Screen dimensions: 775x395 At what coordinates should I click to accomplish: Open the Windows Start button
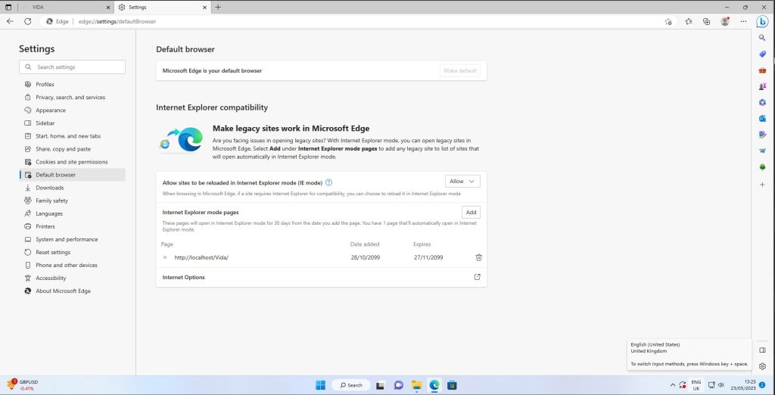[321, 385]
